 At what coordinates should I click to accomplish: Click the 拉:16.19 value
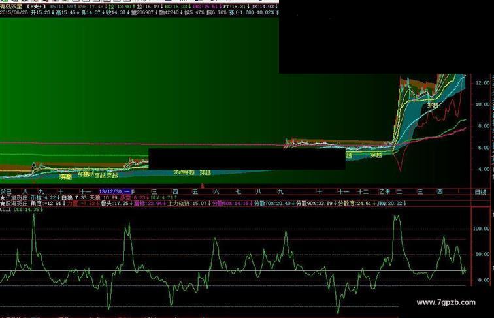(x=150, y=7)
